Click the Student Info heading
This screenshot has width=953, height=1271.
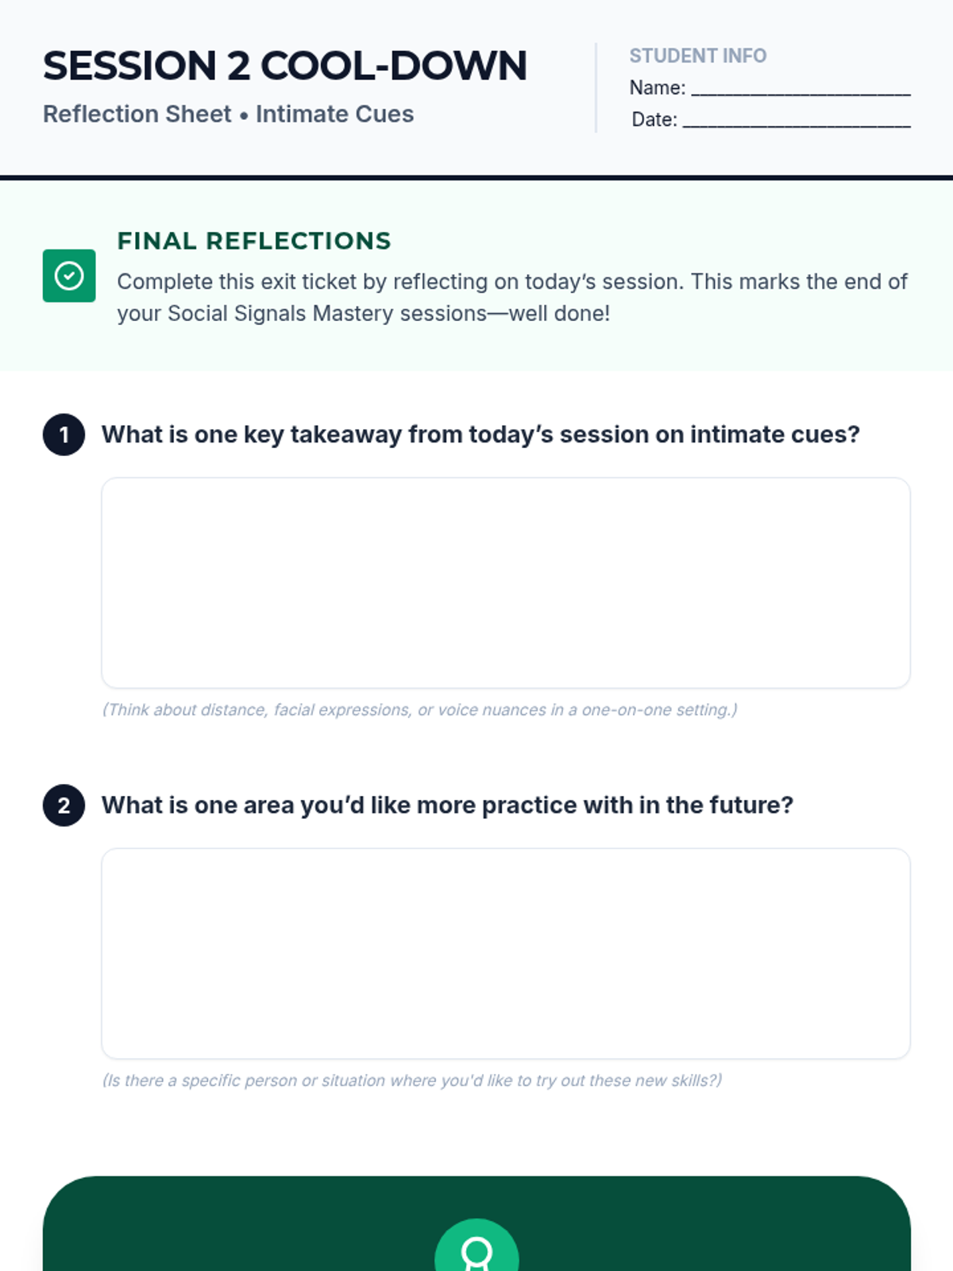coord(697,56)
